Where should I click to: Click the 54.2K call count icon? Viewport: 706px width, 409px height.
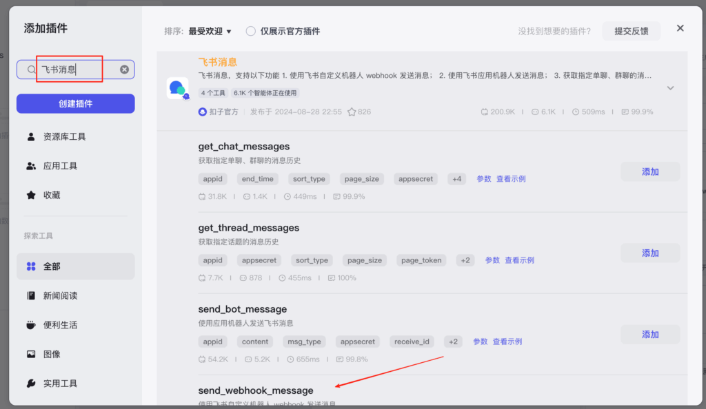202,359
